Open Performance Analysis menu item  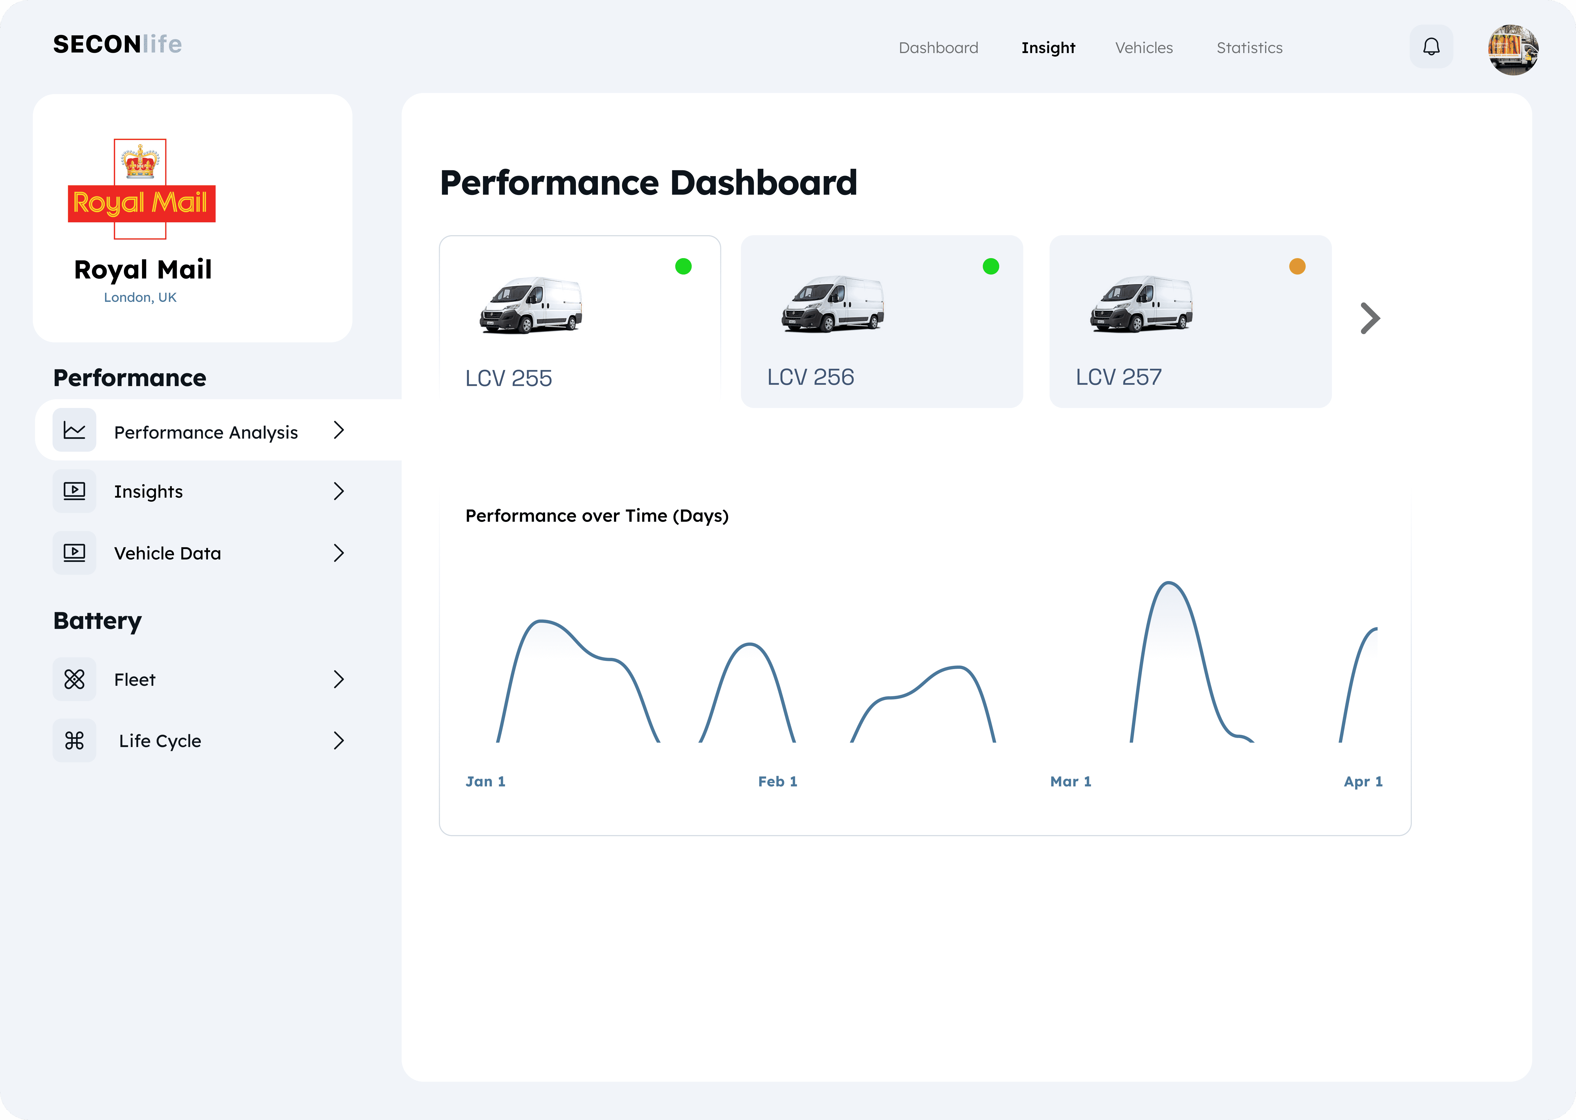click(218, 430)
